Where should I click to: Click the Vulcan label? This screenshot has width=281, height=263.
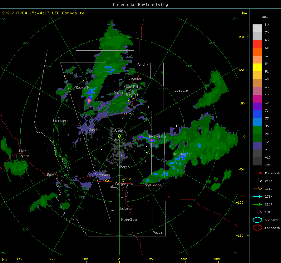coord(159,232)
